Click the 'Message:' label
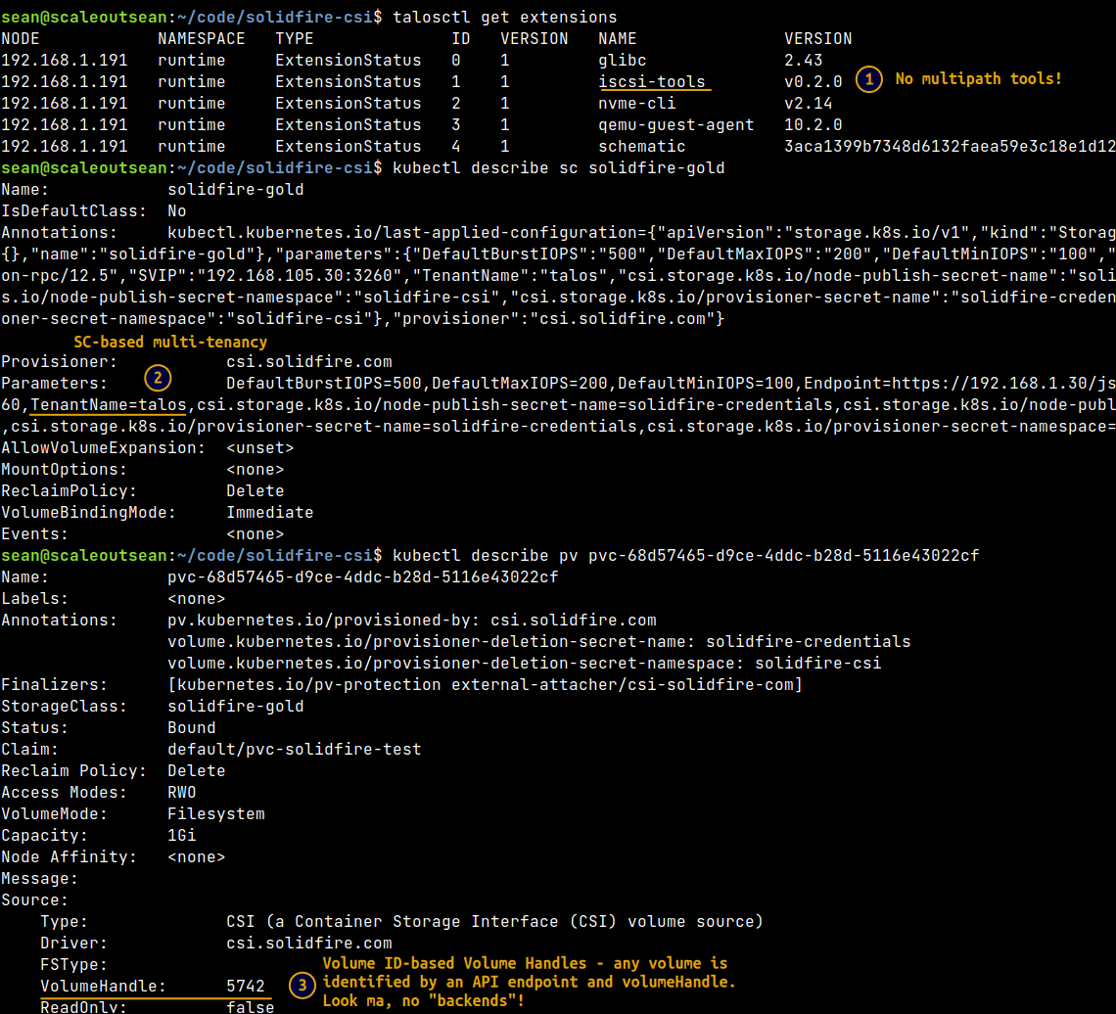The height and width of the screenshot is (1014, 1116). point(40,878)
